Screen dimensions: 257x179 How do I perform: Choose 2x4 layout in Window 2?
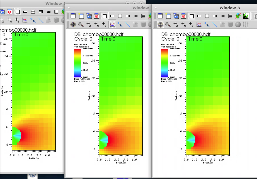[135, 16]
